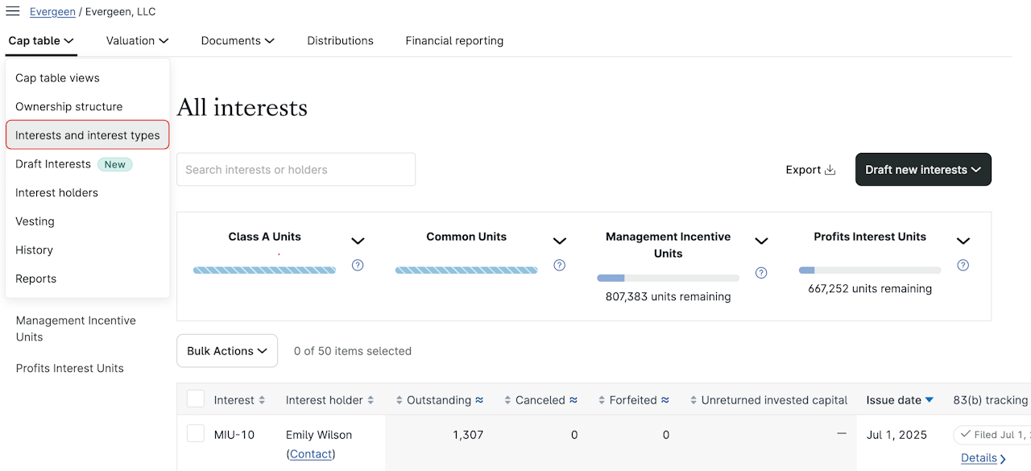Open help icon for Common Units
1031x471 pixels.
pos(560,265)
